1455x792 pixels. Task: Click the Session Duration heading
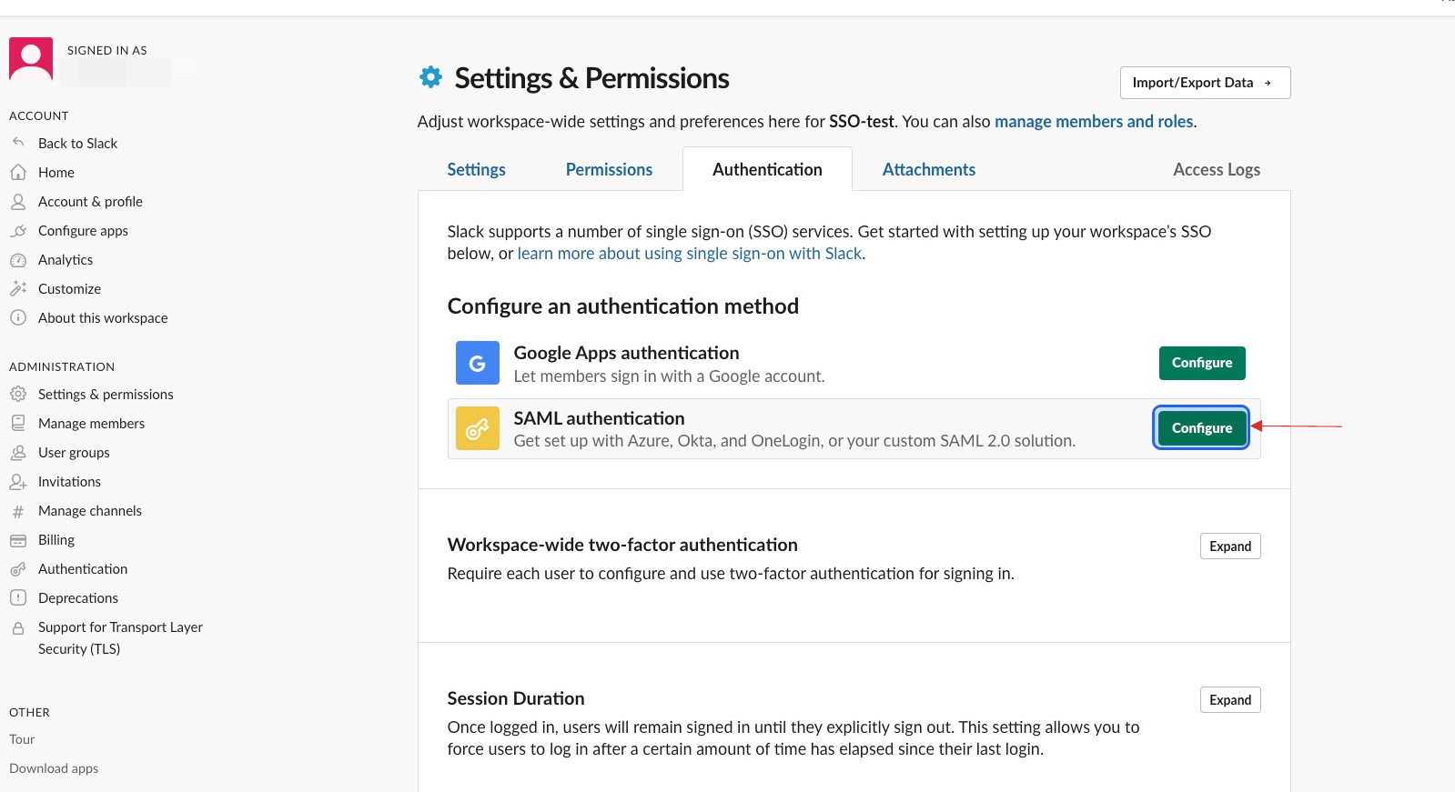point(516,698)
